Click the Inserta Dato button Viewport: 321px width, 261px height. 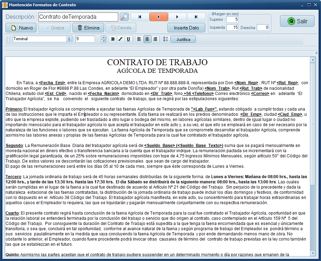[x=186, y=28]
